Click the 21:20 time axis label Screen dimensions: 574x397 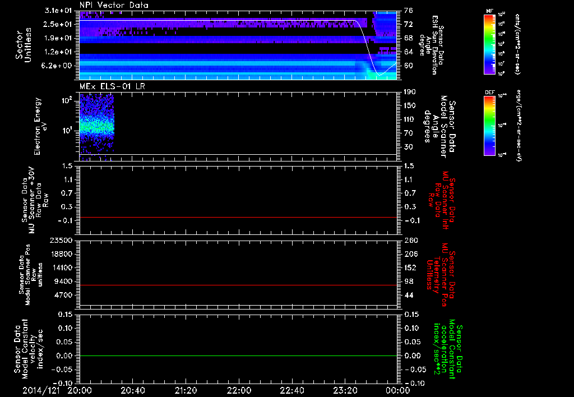pyautogui.click(x=186, y=390)
